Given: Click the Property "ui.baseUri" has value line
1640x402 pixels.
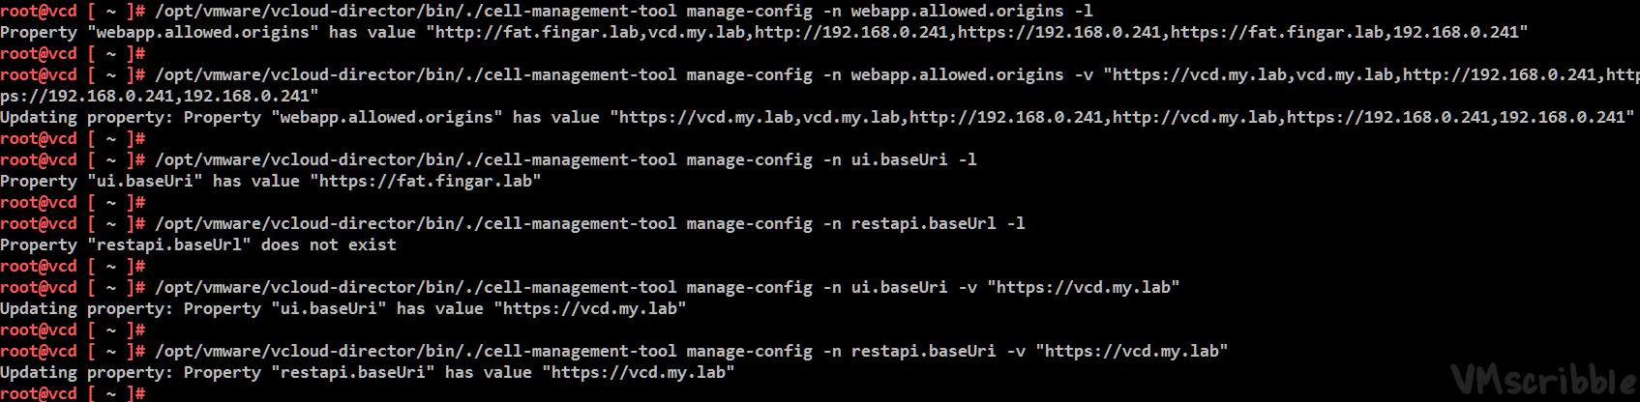Looking at the screenshot, I should click(x=270, y=181).
